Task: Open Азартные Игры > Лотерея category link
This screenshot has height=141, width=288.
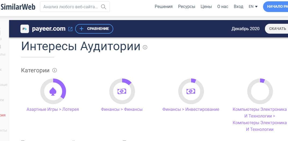Action: click(x=53, y=109)
